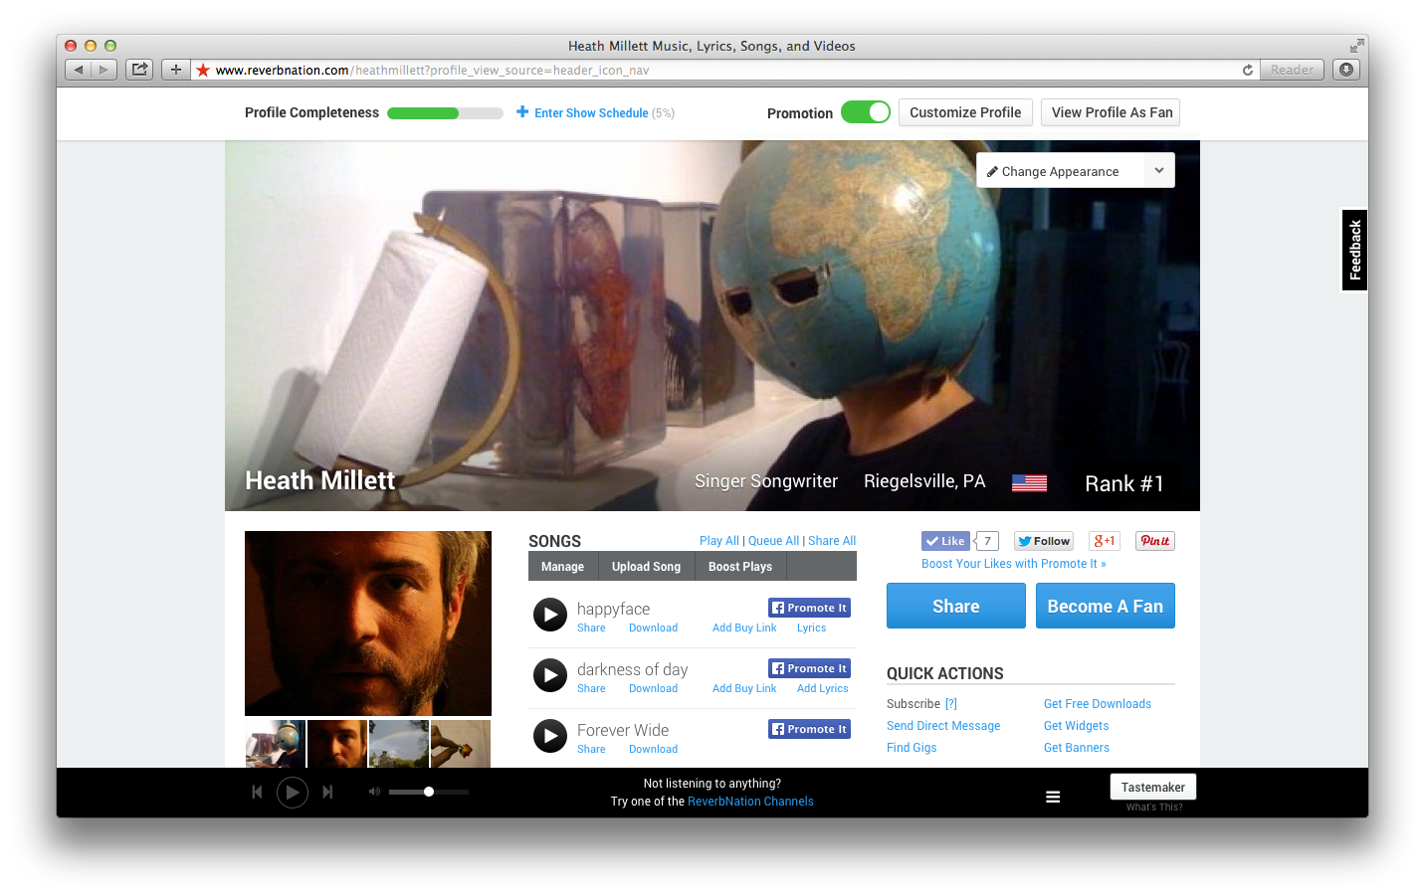Open the Manage songs tab
This screenshot has height=896, width=1425.
562,567
